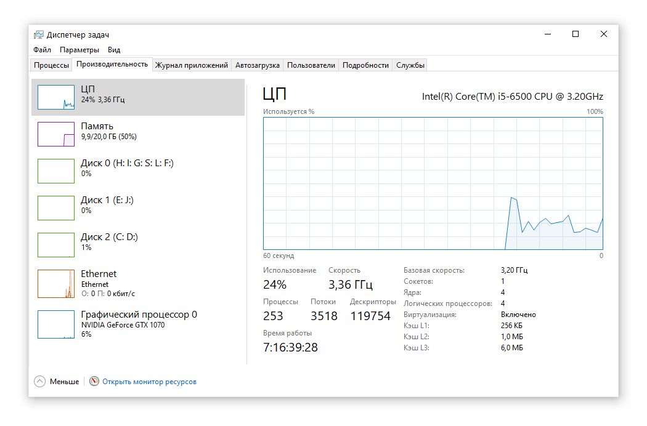The image size is (647, 426).
Task: Collapse view with the Меньше arrow icon
Action: (39, 382)
